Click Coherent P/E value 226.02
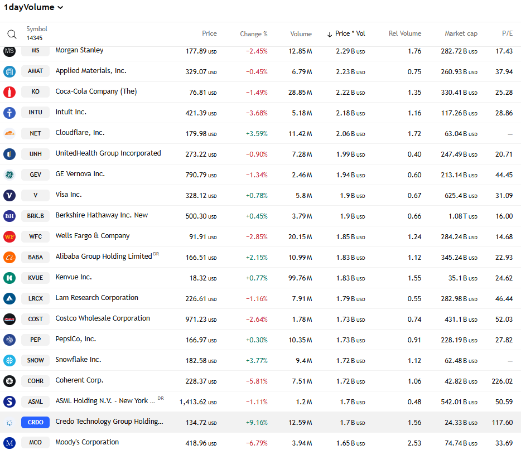Image resolution: width=521 pixels, height=450 pixels. [502, 381]
